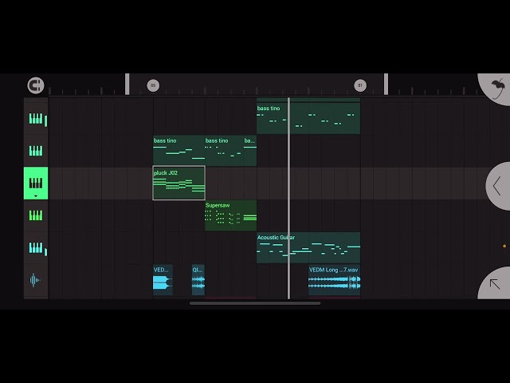Image resolution: width=510 pixels, height=383 pixels.
Task: Open the FL Studio fruit logo menu
Action: click(x=497, y=89)
